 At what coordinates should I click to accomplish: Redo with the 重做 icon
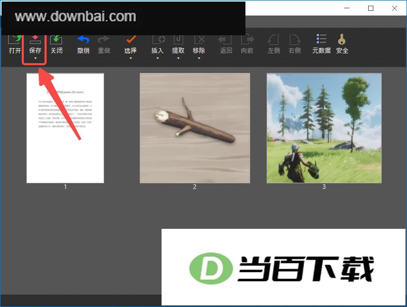pyautogui.click(x=104, y=40)
